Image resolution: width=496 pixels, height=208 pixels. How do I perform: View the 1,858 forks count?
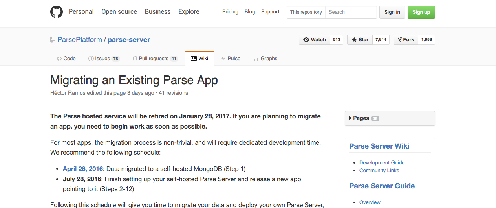426,40
